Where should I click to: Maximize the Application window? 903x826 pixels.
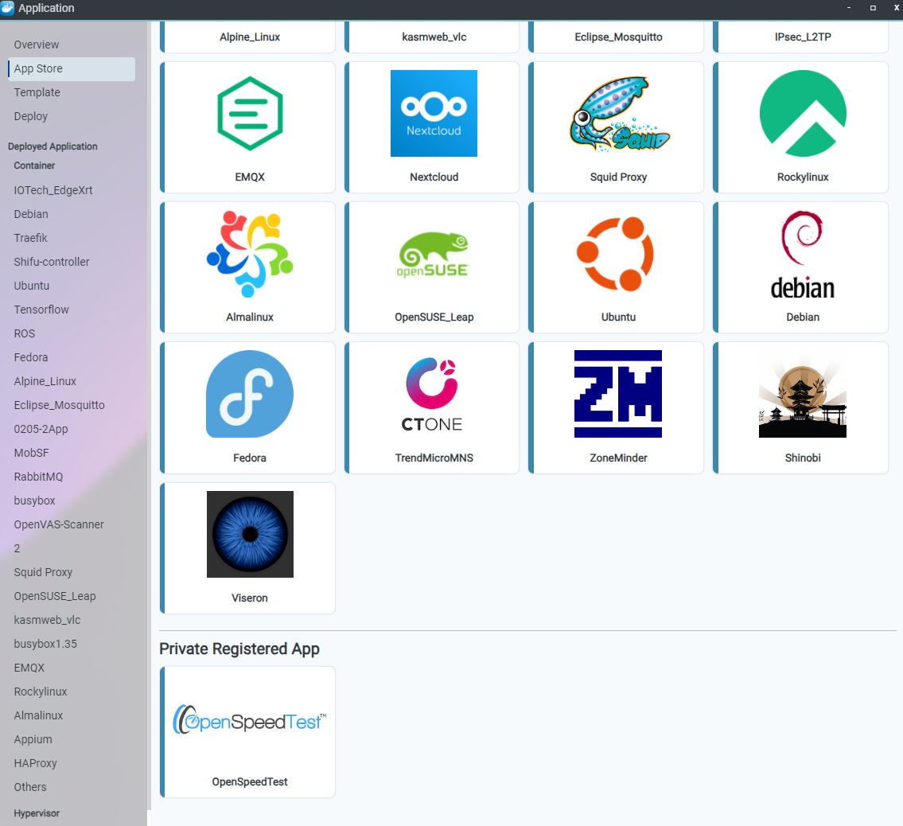[873, 8]
